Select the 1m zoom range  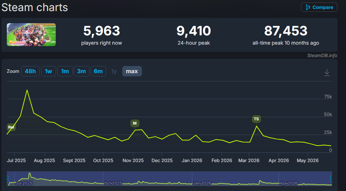[65, 71]
